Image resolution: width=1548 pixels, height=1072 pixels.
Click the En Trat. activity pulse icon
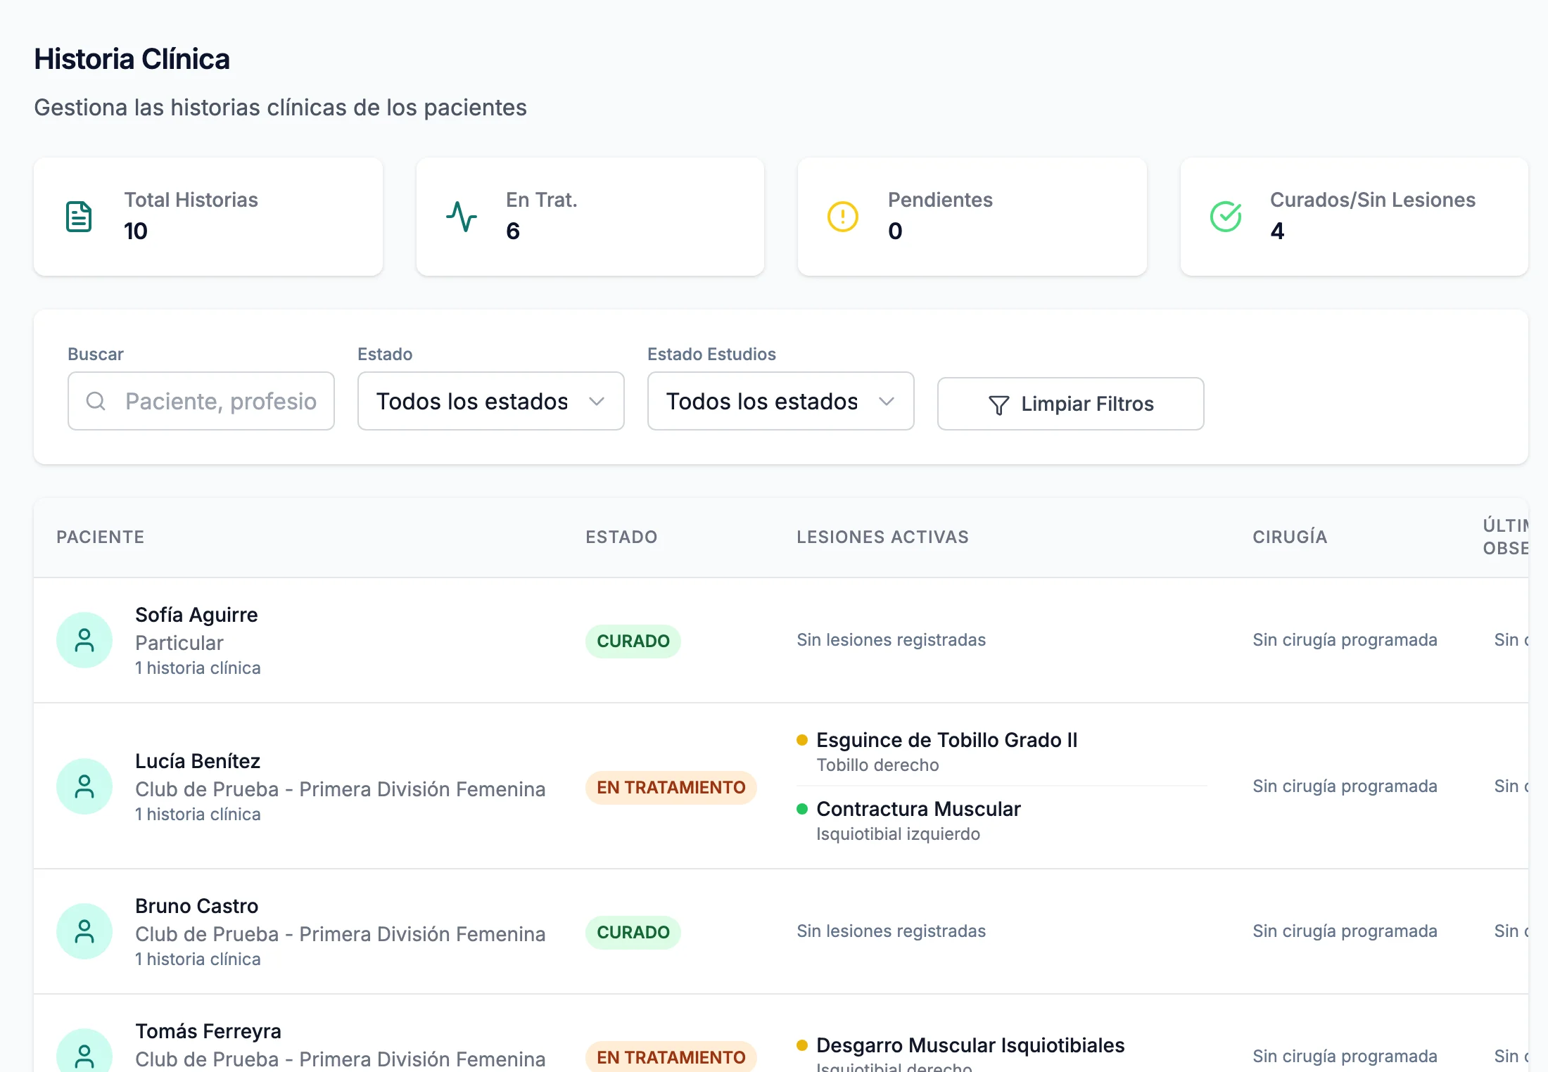(462, 217)
